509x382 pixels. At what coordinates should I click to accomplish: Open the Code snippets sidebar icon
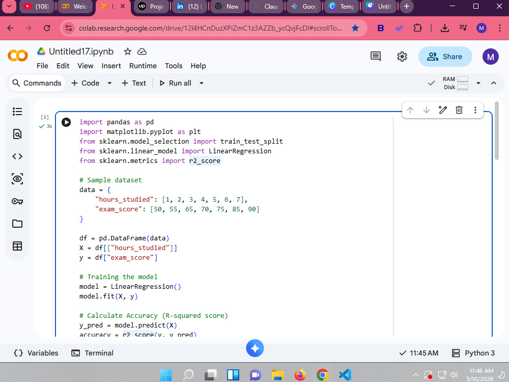pyautogui.click(x=17, y=156)
